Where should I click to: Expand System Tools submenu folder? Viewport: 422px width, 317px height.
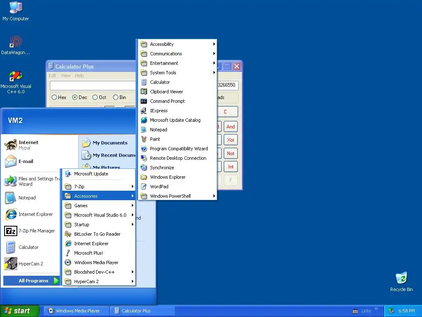point(177,73)
